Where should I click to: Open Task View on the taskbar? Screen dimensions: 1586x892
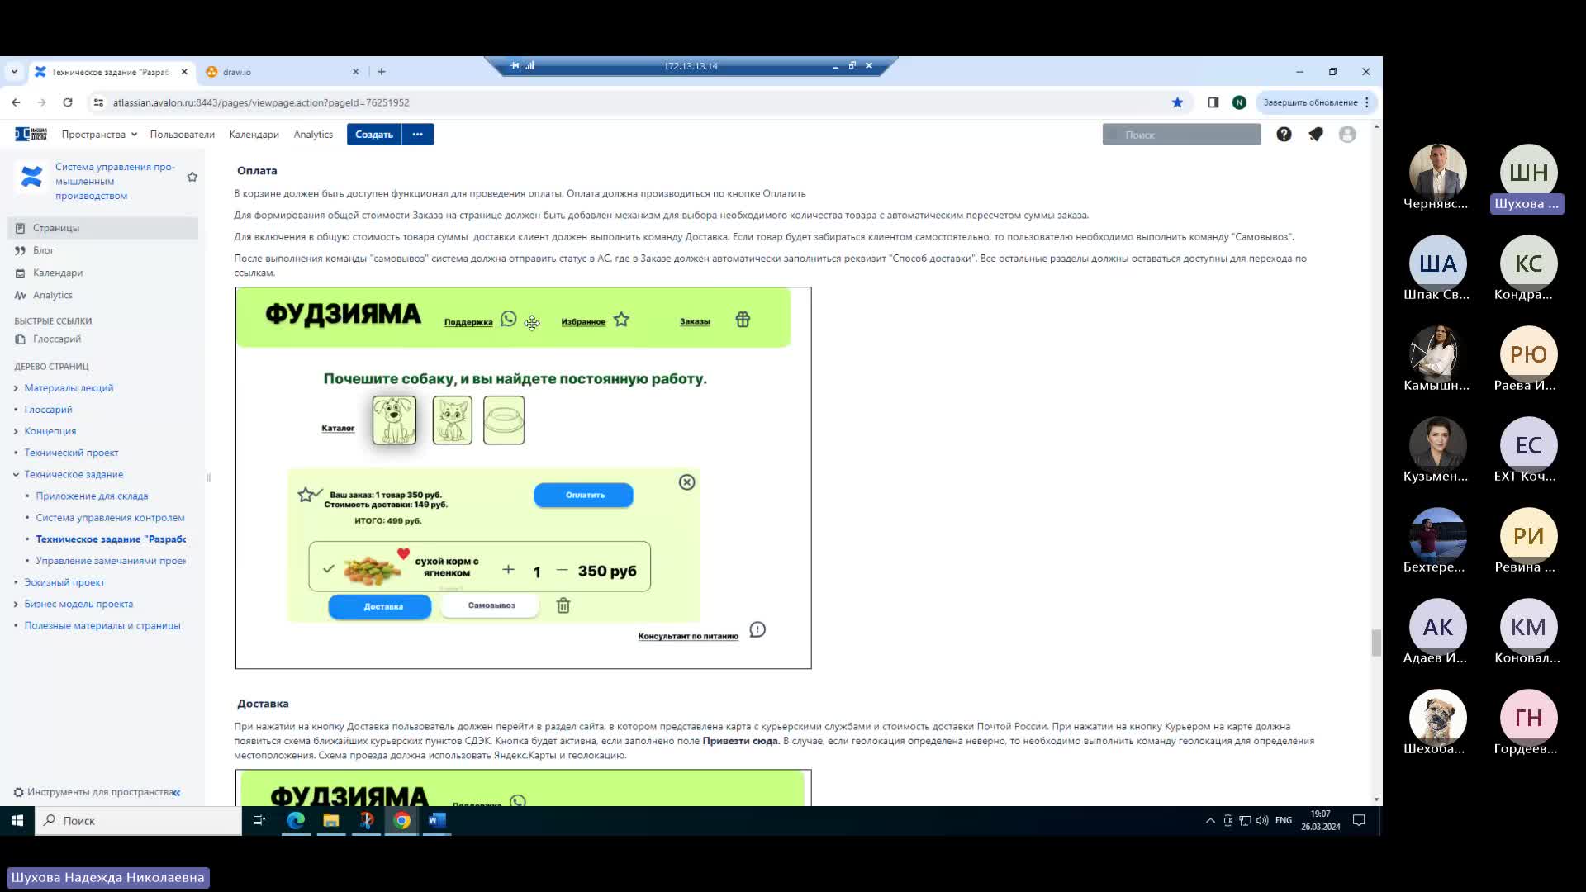pos(259,820)
